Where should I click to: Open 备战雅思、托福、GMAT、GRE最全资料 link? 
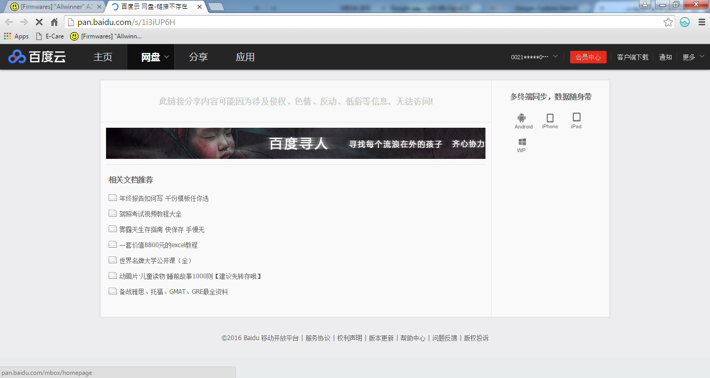[174, 292]
